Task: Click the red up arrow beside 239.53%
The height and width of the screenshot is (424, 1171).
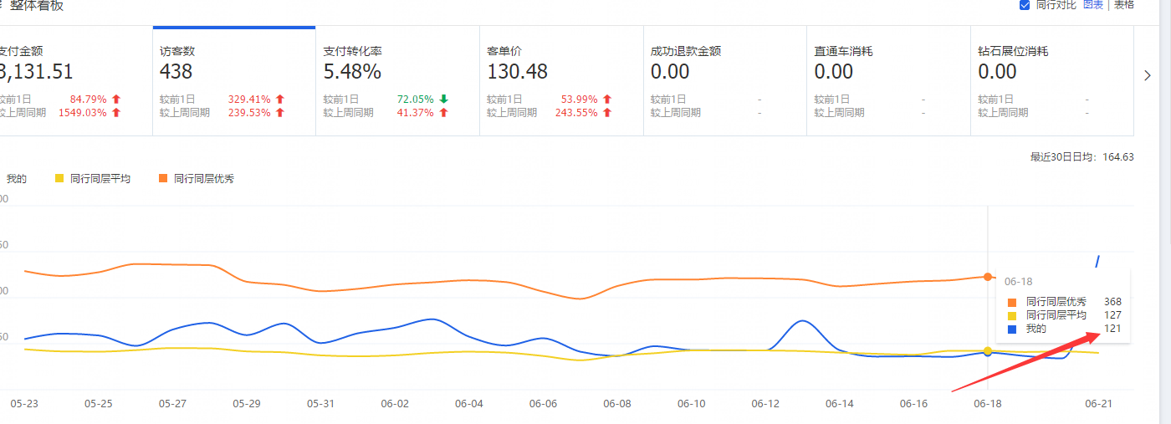Action: (x=280, y=112)
